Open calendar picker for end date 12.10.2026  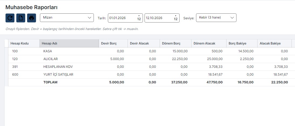(176, 18)
